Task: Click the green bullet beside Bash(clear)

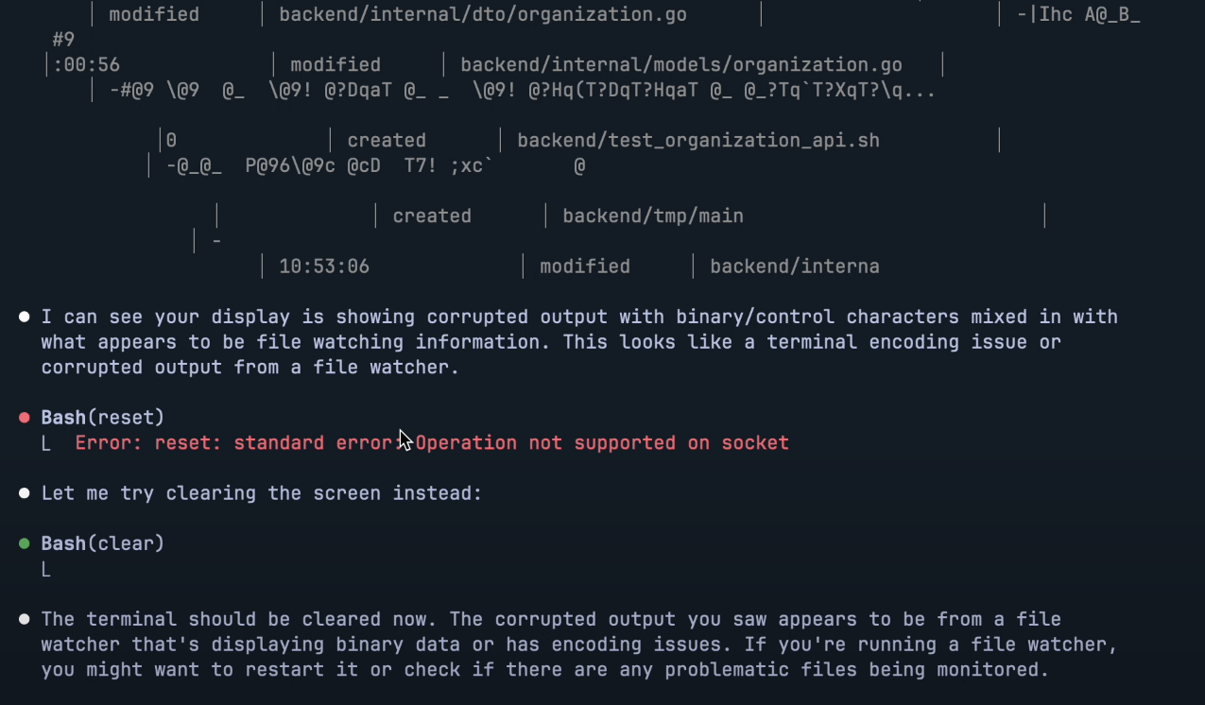Action: coord(25,543)
